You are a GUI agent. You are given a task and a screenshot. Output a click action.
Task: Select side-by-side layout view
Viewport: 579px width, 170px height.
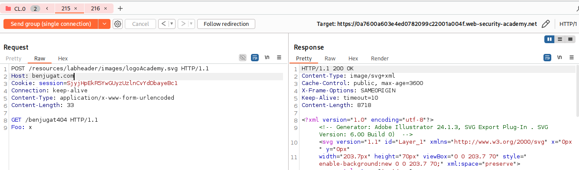click(x=550, y=39)
